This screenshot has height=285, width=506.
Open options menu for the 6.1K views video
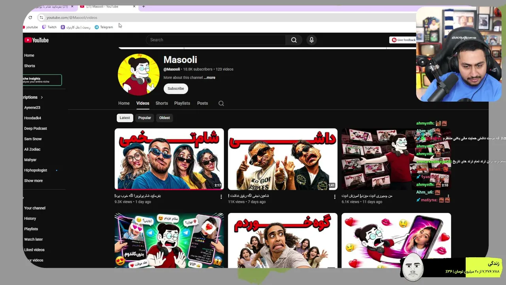tap(448, 197)
